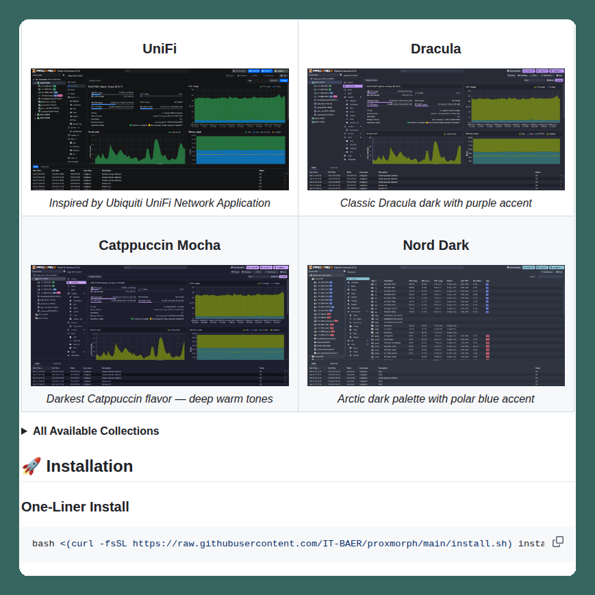Expand All Available Collections section
The image size is (595, 595).
point(90,431)
